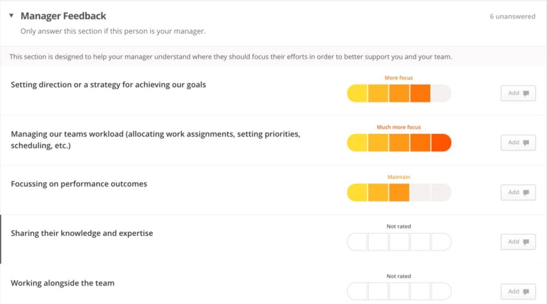
Task: Add comment for Managing teams workload question
Action: click(x=518, y=142)
